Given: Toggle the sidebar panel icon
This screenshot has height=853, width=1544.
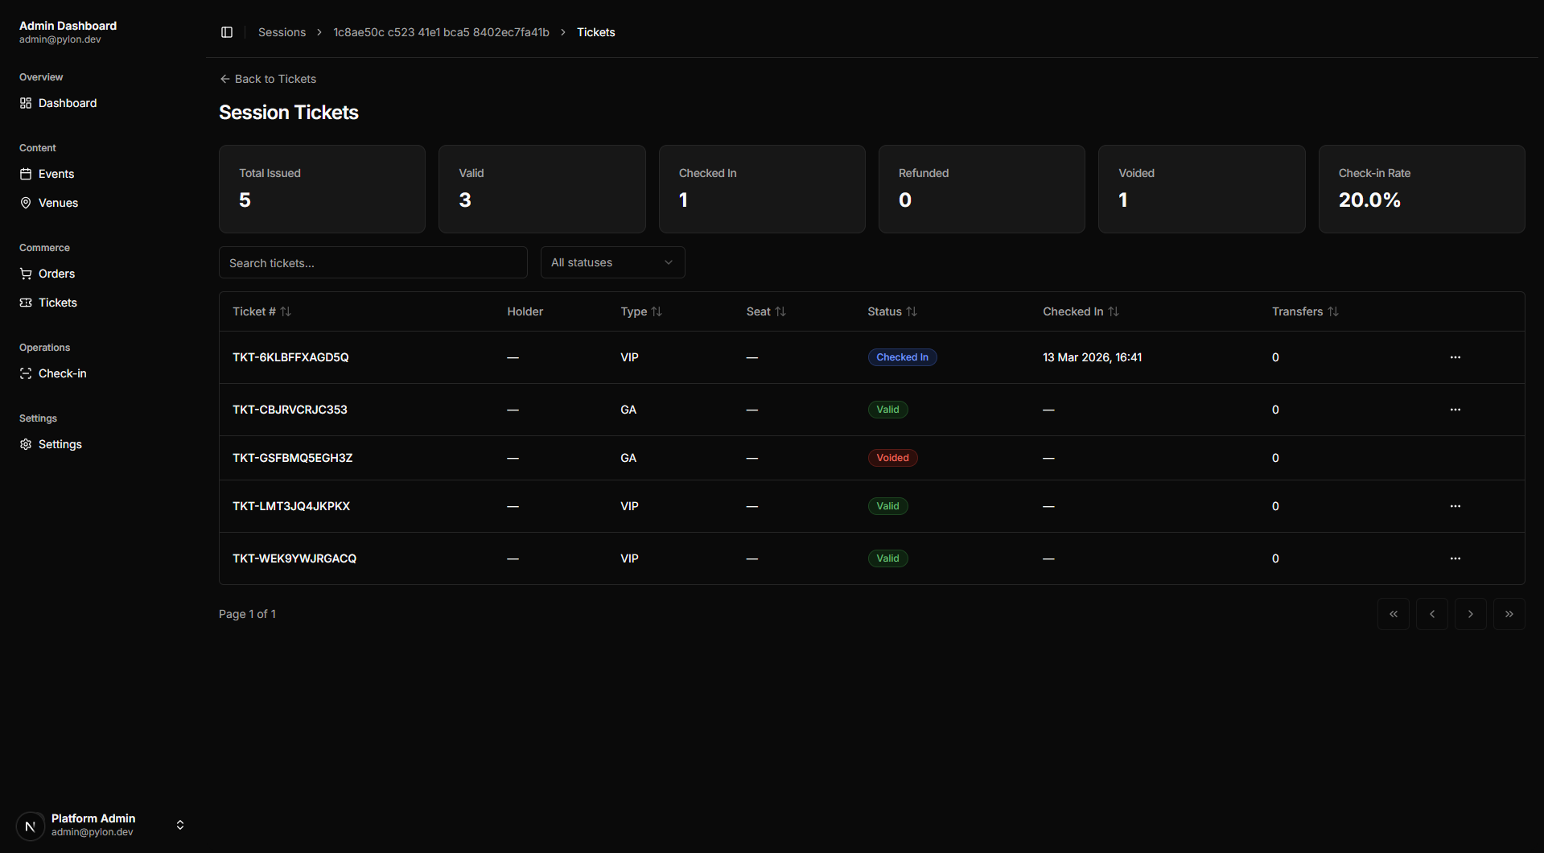Looking at the screenshot, I should 227,32.
